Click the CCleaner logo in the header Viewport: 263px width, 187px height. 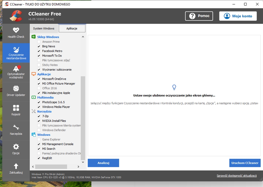16,16
